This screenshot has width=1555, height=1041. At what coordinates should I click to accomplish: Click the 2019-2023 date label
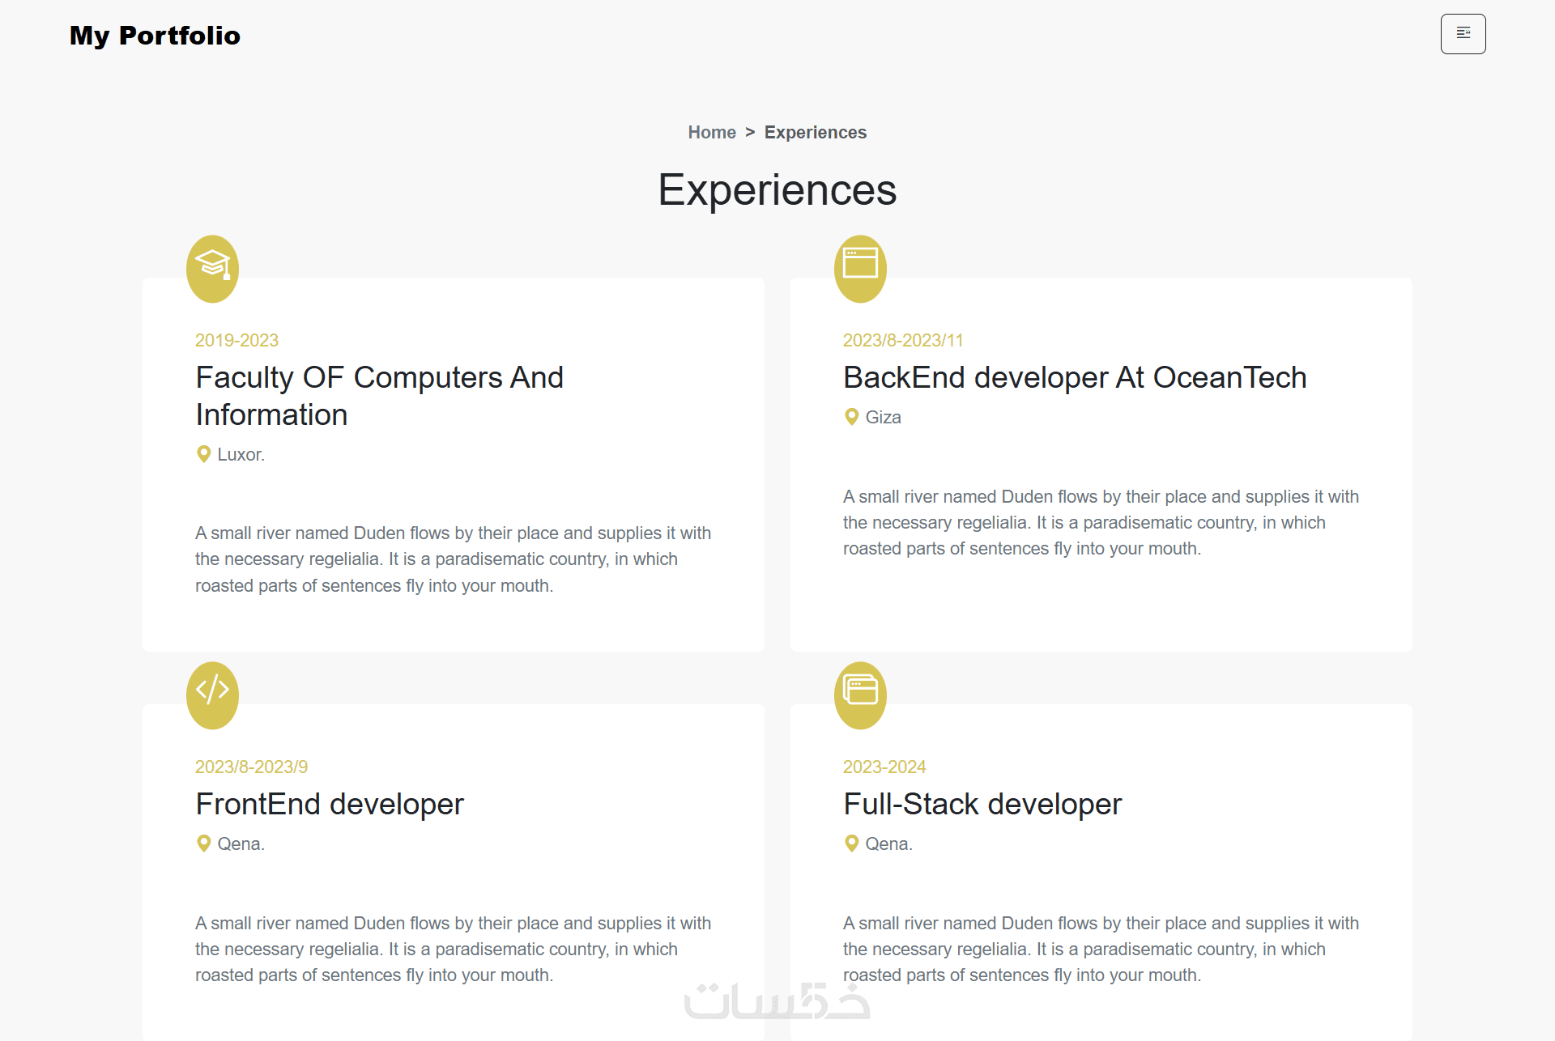pyautogui.click(x=236, y=340)
